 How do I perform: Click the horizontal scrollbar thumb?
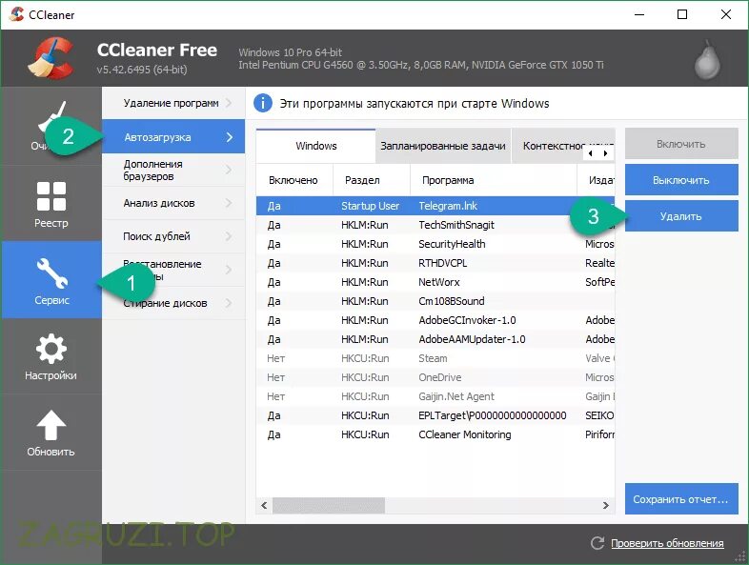pyautogui.click(x=329, y=505)
